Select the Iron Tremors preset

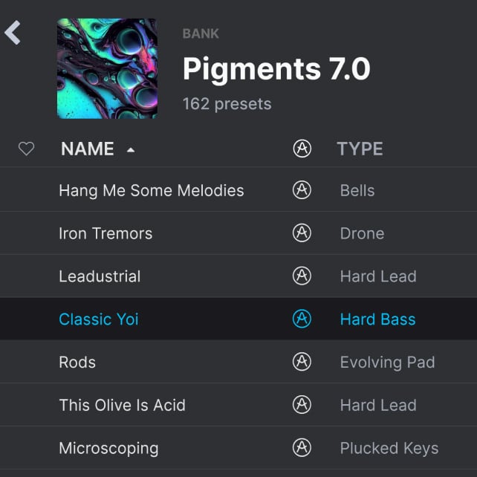106,233
